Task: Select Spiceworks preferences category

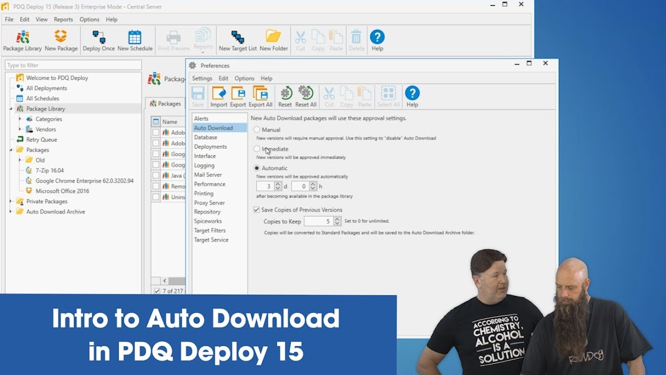Action: (x=208, y=221)
